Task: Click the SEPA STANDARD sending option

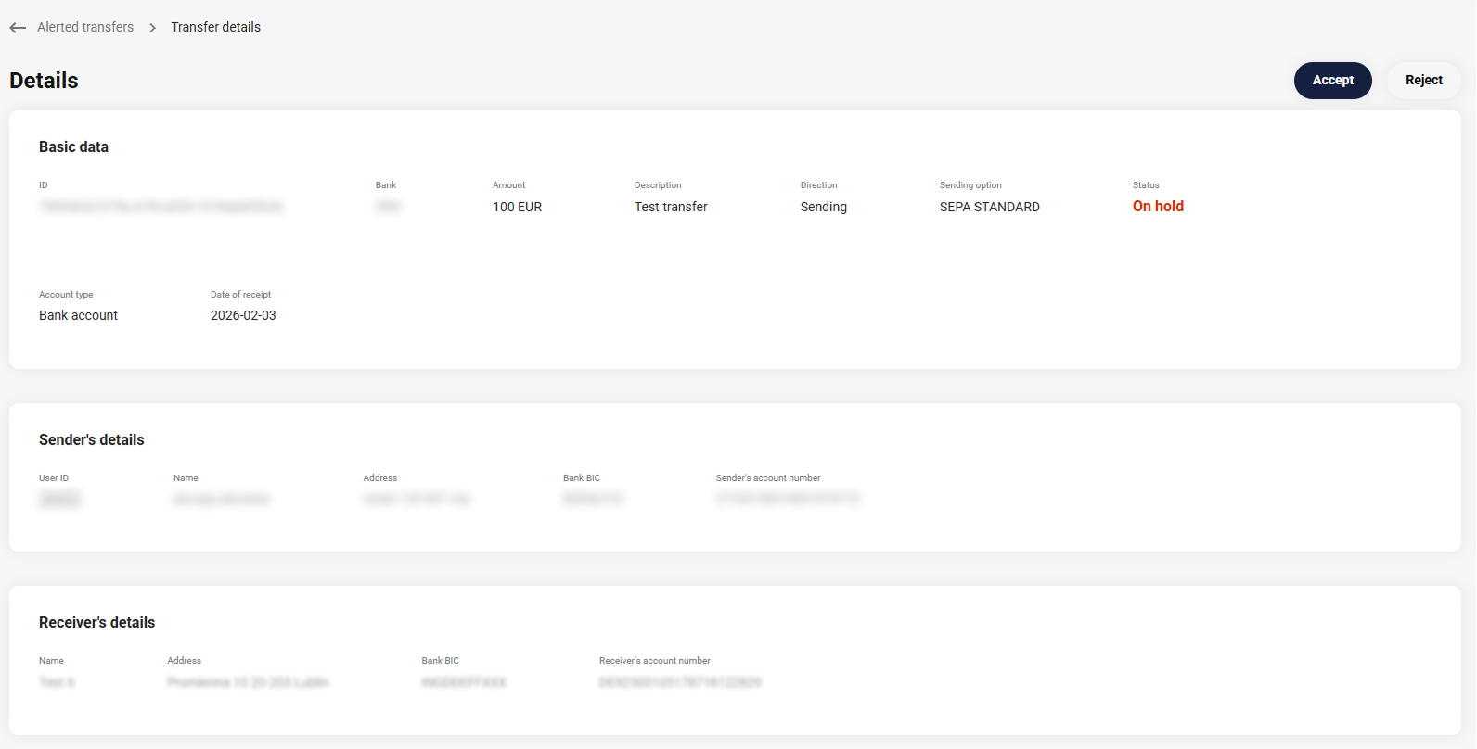Action: (989, 207)
